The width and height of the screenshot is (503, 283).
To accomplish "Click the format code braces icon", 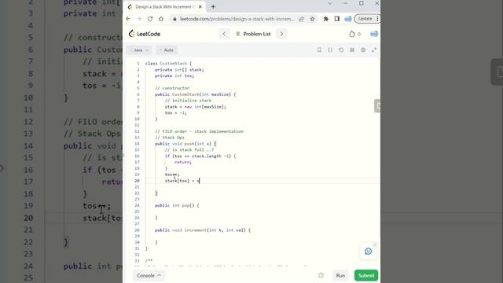I will (330, 50).
